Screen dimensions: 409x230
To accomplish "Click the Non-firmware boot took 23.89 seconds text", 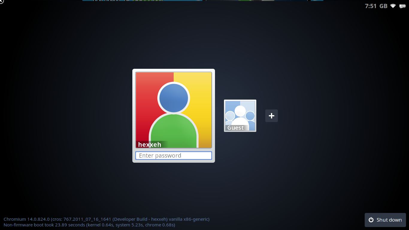I will (89, 225).
